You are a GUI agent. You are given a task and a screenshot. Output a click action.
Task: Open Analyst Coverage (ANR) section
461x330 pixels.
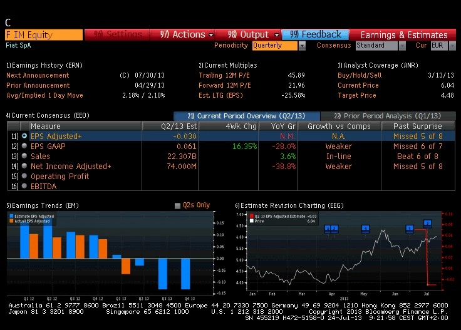pyautogui.click(x=378, y=65)
